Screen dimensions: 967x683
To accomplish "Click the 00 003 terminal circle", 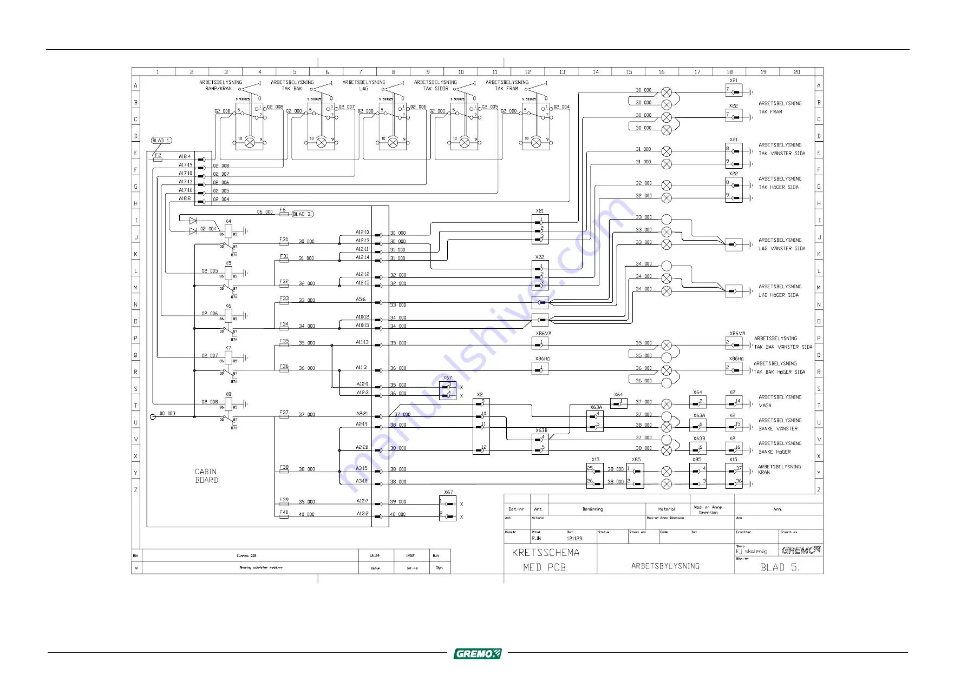I will 153,416.
